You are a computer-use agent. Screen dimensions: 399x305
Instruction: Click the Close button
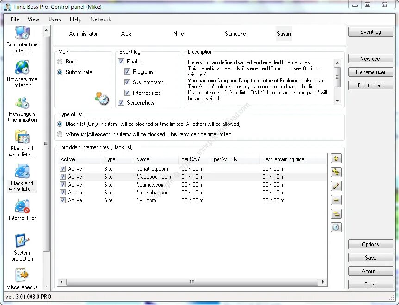tap(370, 284)
